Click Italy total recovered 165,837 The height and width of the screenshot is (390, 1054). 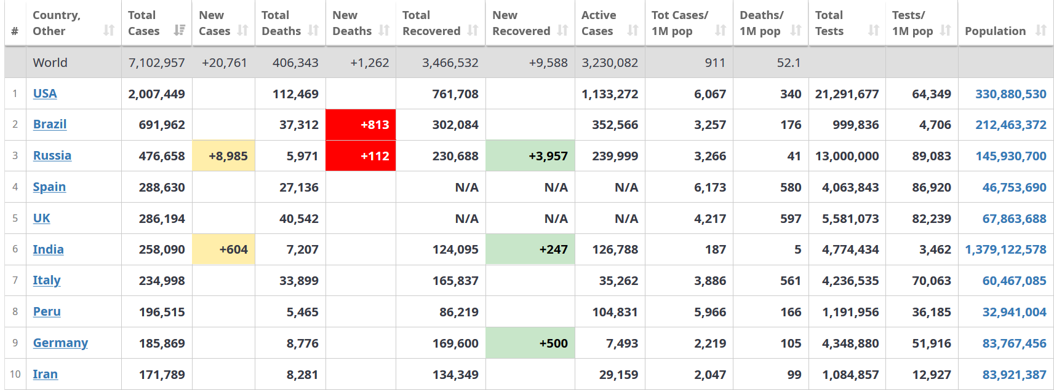pyautogui.click(x=455, y=281)
